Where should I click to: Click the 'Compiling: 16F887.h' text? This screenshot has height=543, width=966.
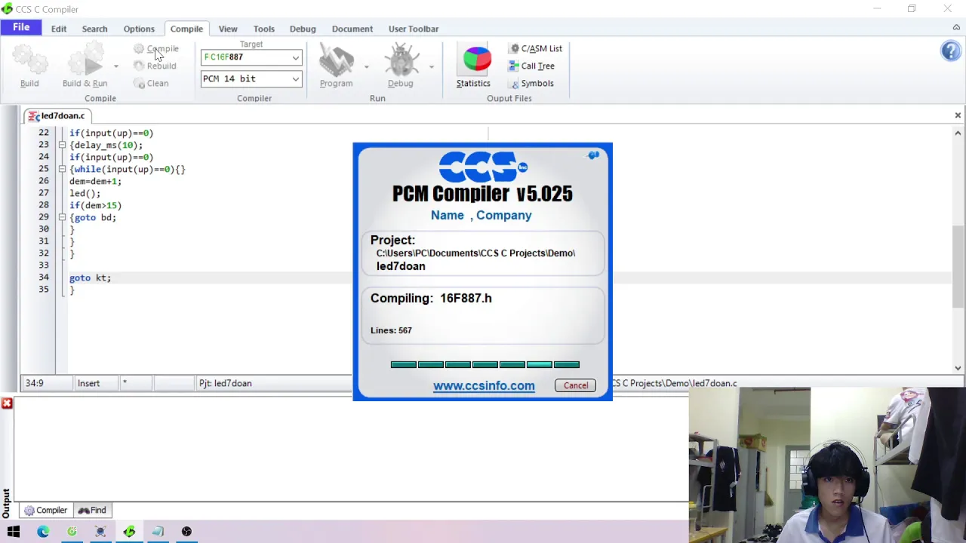pos(431,298)
